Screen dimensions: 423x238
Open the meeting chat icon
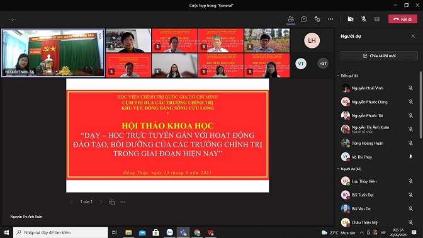(304, 19)
